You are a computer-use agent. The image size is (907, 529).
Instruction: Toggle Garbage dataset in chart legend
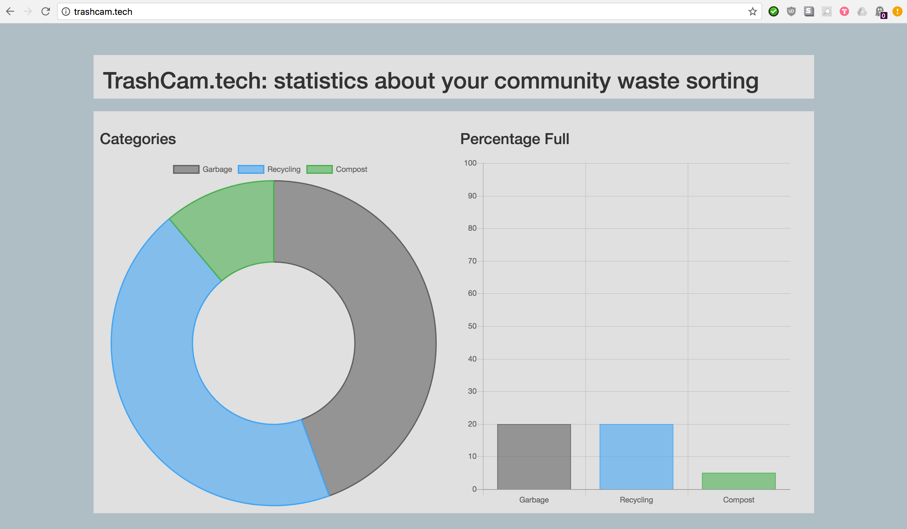[x=203, y=169]
